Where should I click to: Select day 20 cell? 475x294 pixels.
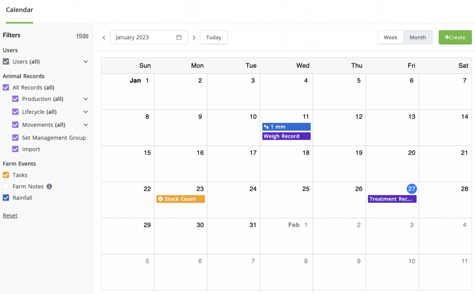[392, 164]
